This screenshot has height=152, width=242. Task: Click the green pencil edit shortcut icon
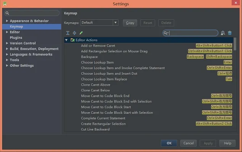[x=81, y=33]
